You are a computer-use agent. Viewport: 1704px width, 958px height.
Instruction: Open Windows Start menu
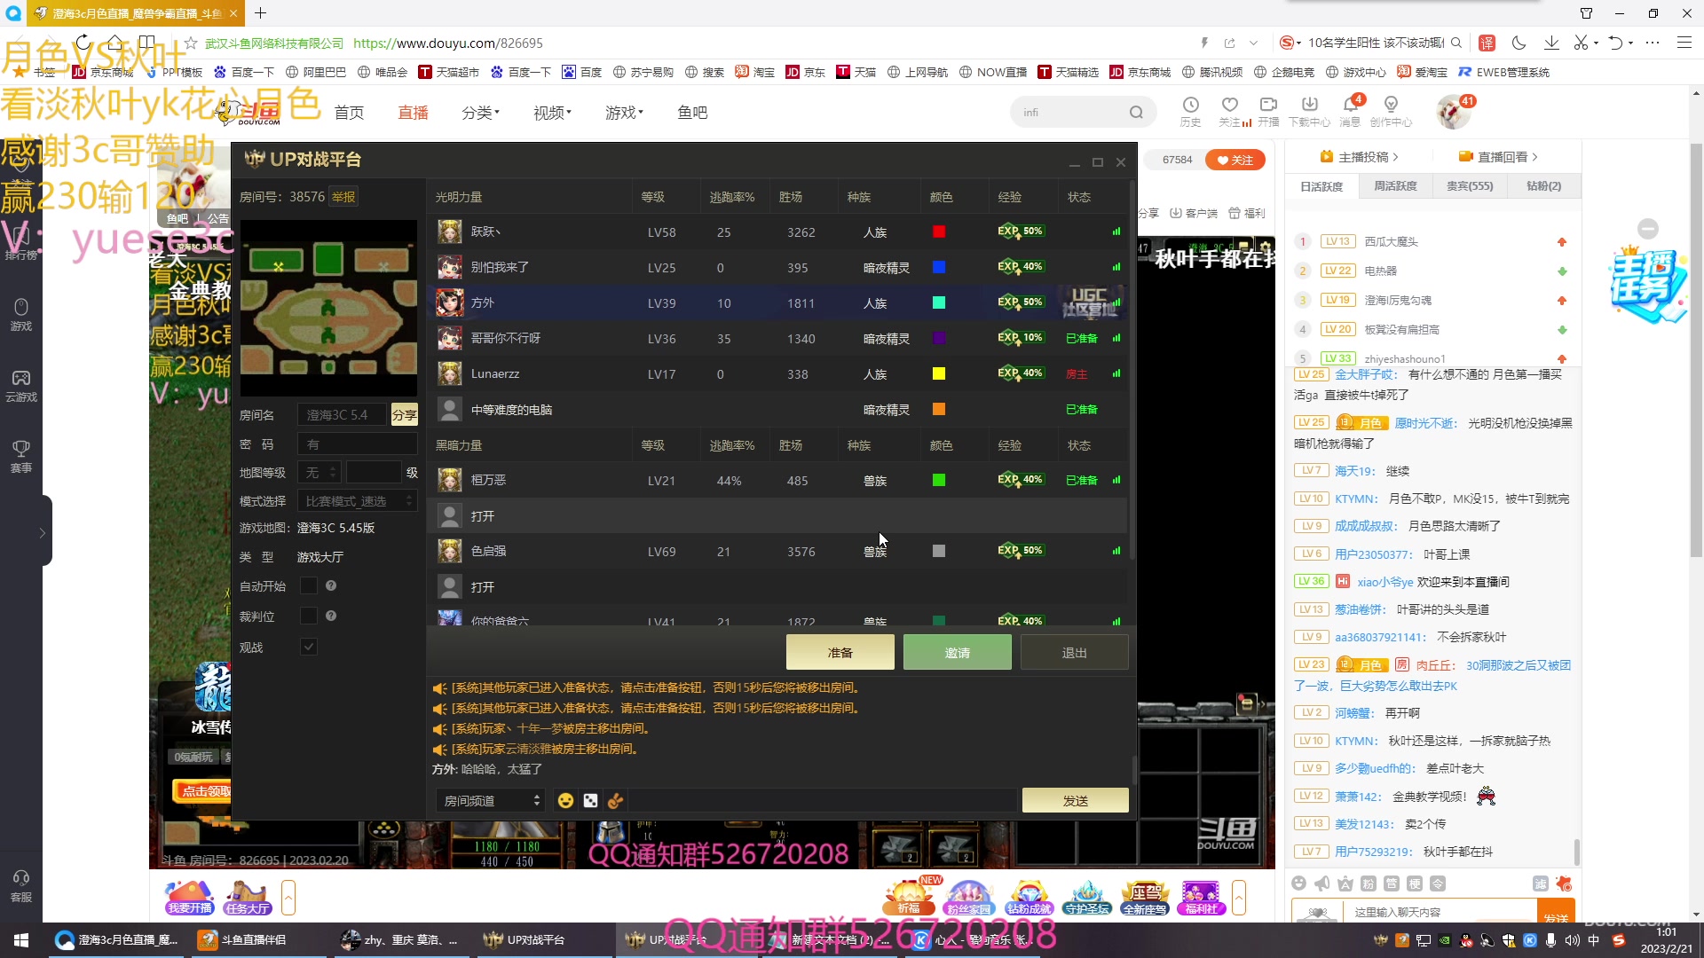pyautogui.click(x=21, y=939)
